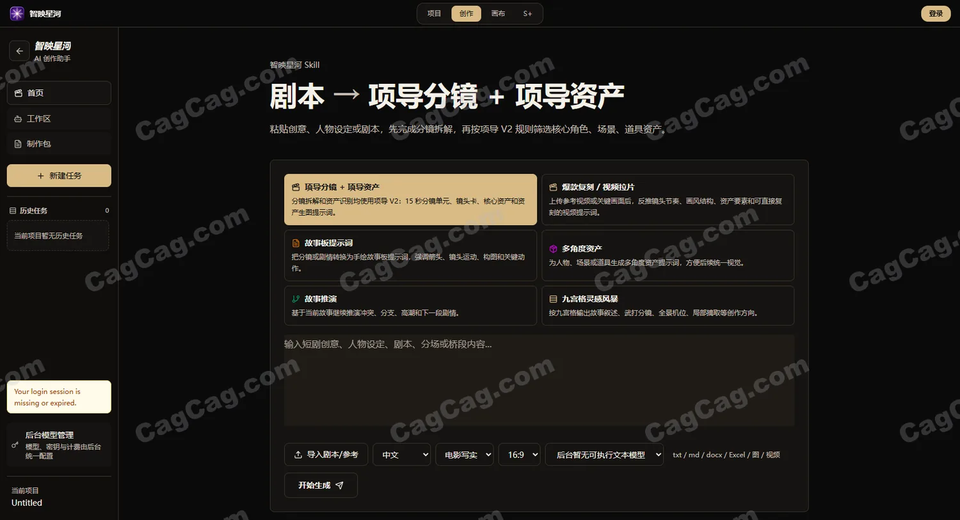960x520 pixels.
Task: Switch to the 创作 tab
Action: (467, 13)
